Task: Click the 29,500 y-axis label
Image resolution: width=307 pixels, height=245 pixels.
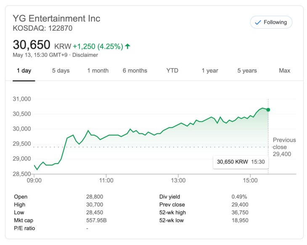Action: pyautogui.click(x=22, y=143)
